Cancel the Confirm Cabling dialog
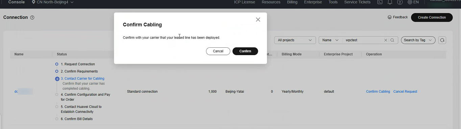Image resolution: width=461 pixels, height=129 pixels. coord(218,51)
